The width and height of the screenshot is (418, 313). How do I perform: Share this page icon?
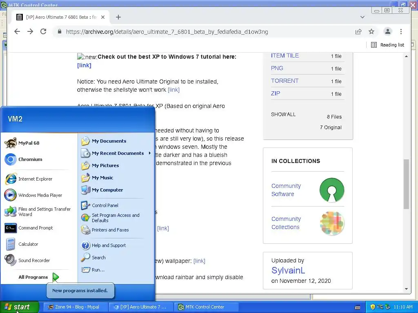tap(358, 32)
